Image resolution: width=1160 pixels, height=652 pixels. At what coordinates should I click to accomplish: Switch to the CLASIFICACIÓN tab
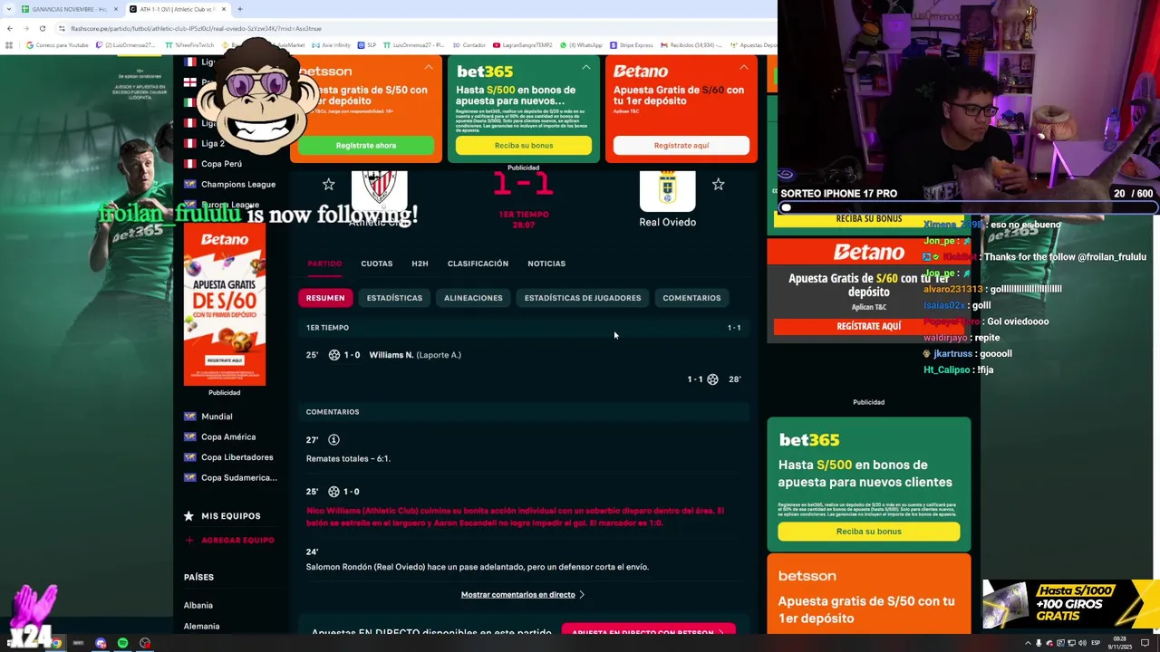[478, 264]
